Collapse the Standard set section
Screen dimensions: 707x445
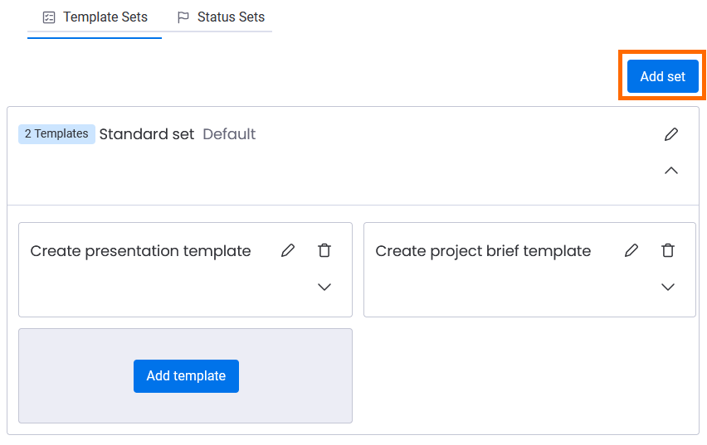pyautogui.click(x=671, y=171)
